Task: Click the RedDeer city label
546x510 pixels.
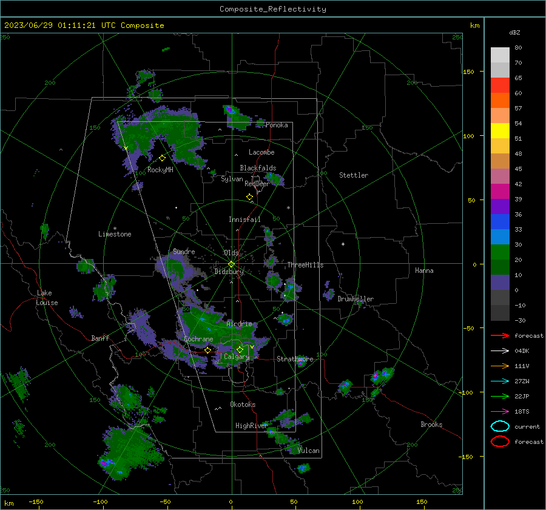Action: tap(257, 184)
